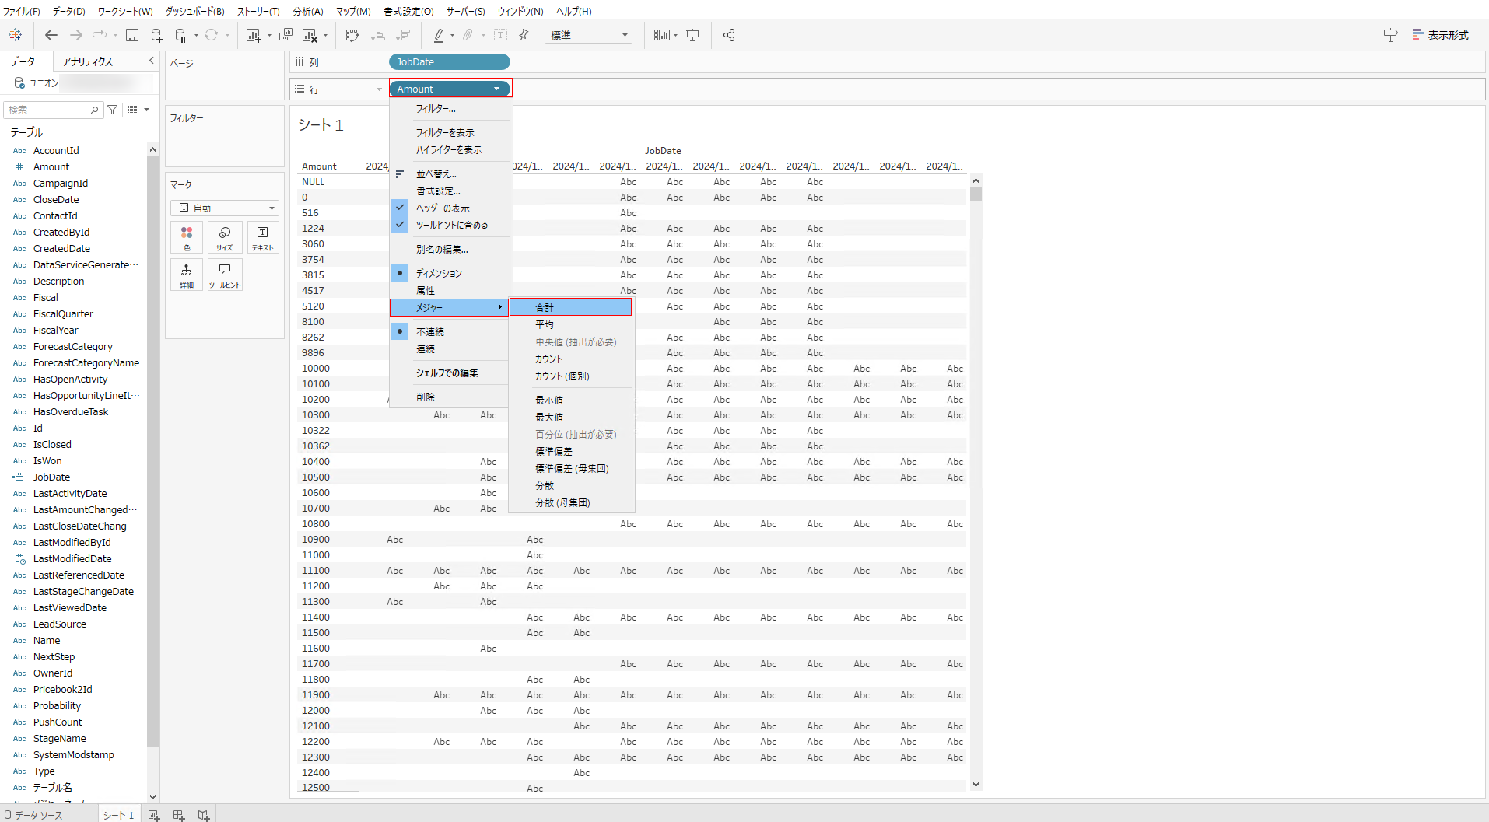1489x822 pixels.
Task: Open the 表示形式 Show Me panel
Action: pos(1440,35)
